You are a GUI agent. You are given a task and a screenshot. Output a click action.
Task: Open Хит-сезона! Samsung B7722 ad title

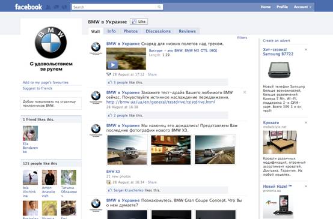(x=278, y=52)
